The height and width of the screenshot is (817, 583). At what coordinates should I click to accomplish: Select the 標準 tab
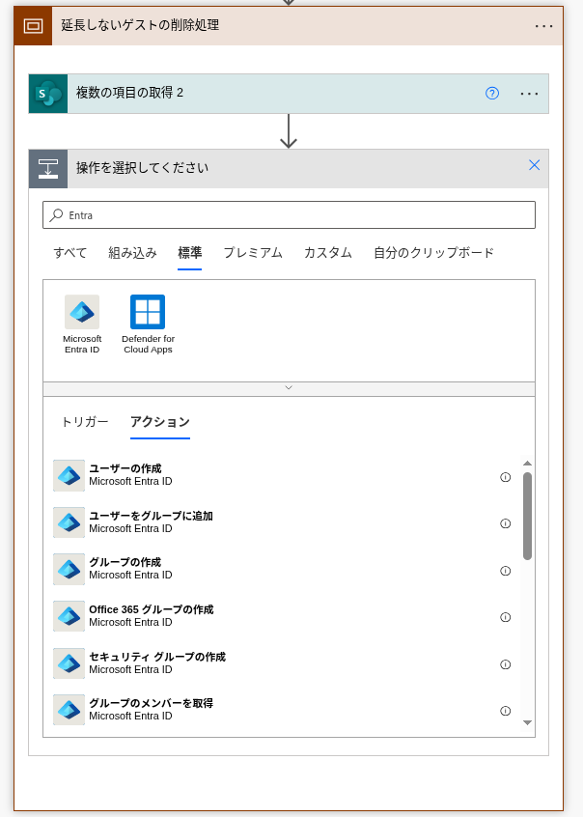[189, 253]
